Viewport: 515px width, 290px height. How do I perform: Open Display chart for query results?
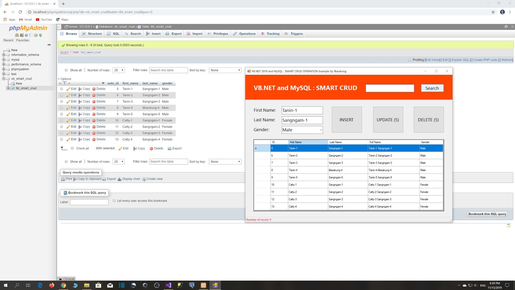[129, 179]
